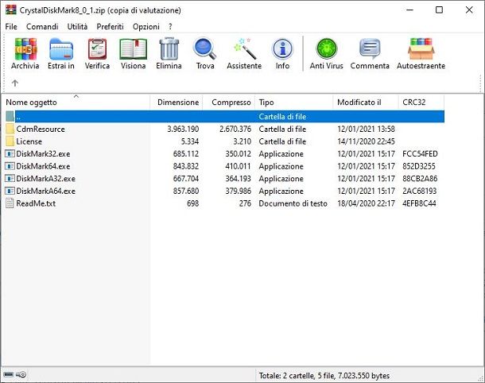Click the size value 3.963.190
Image resolution: width=485 pixels, height=383 pixels.
coord(183,129)
